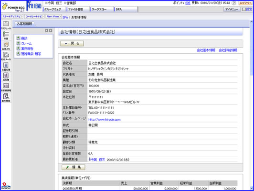Open the クレーム link
The image size is (254, 191).
coord(26,43)
